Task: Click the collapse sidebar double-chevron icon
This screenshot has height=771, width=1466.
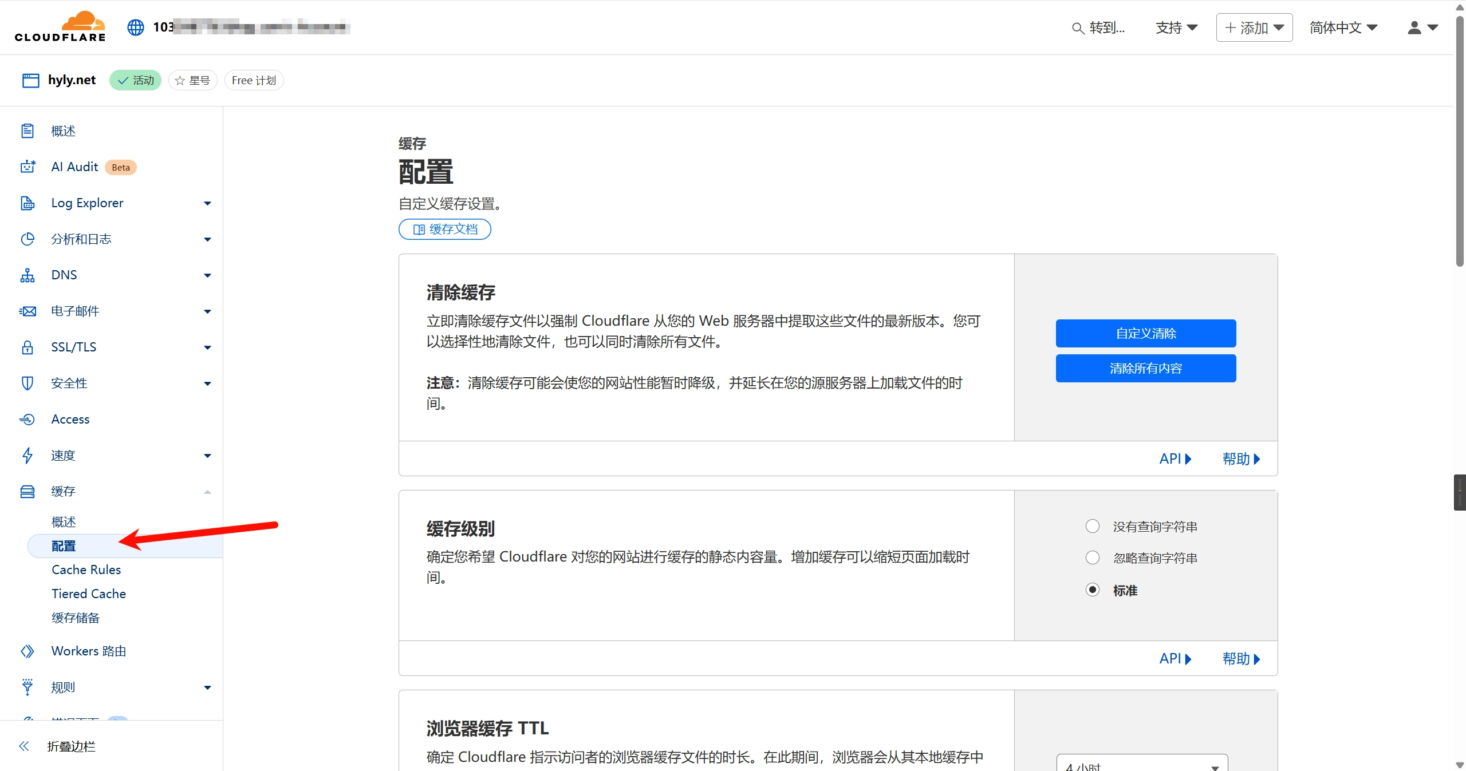Action: point(24,746)
